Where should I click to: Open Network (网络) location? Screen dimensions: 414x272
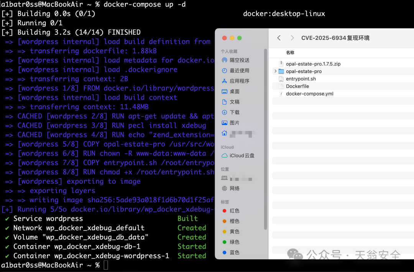231,188
